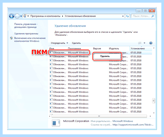
Task: Click scroll down arrow of the list
Action: coord(154,113)
